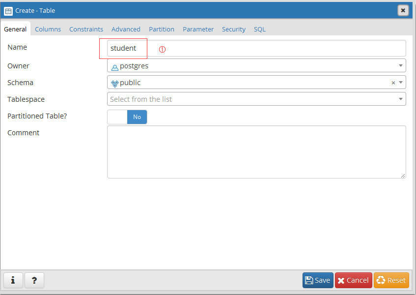Open the info button at bottom left
Viewport: 416px width, 295px height.
(x=13, y=280)
